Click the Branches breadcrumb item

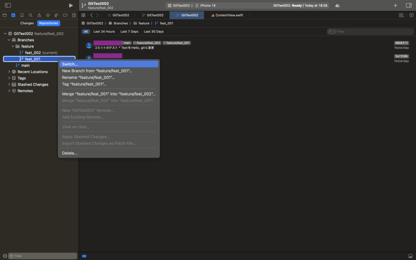(x=118, y=23)
